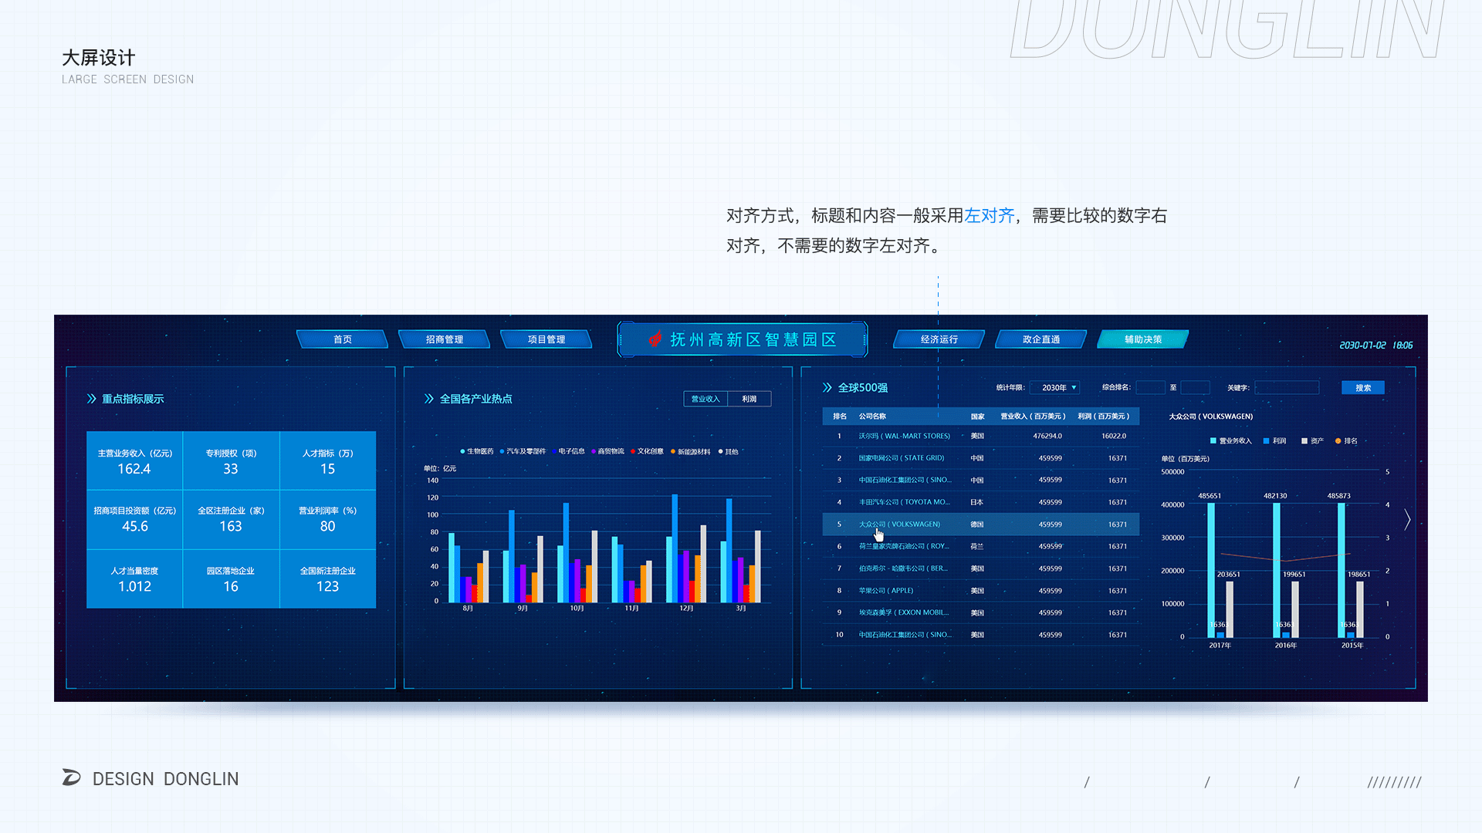This screenshot has width=1482, height=833.
Task: Select the 全国新注册企业 123 card
Action: [x=328, y=579]
